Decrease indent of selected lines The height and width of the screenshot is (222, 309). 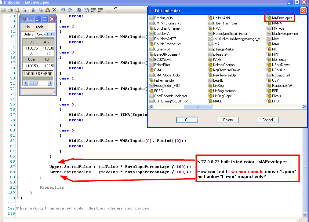pyautogui.click(x=93, y=10)
